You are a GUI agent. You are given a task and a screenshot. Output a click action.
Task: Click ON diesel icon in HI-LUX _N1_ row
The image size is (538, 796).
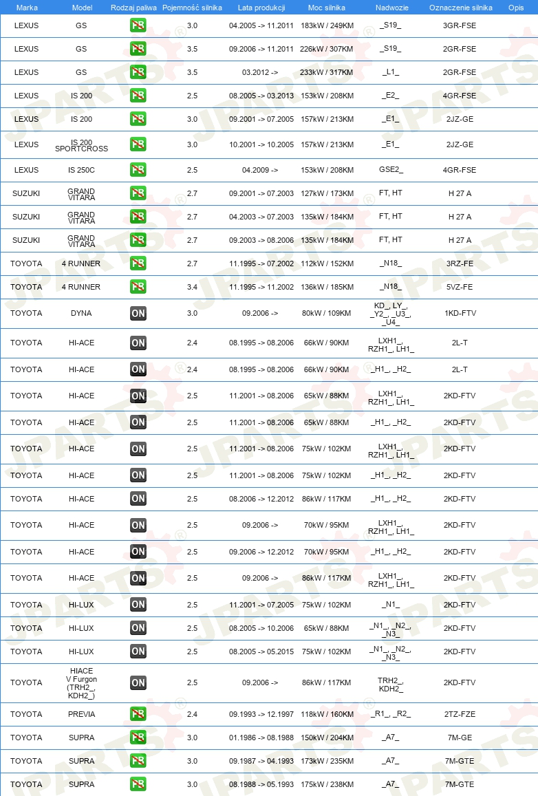pyautogui.click(x=138, y=605)
